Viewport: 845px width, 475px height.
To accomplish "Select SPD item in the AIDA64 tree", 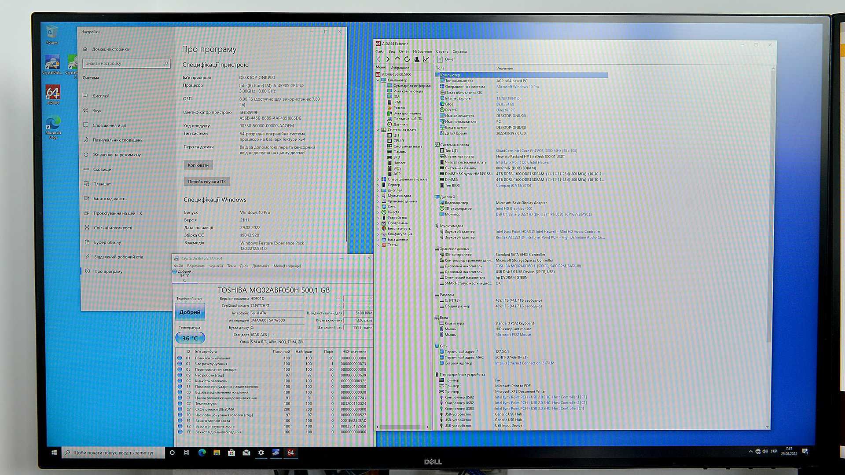I will 397,157.
